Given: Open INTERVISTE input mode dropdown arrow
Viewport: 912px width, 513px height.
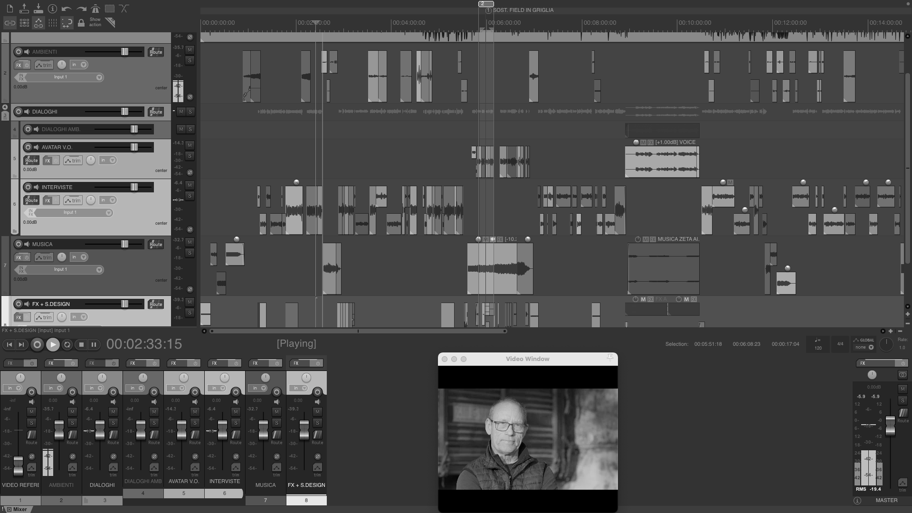Looking at the screenshot, I should [x=113, y=200].
